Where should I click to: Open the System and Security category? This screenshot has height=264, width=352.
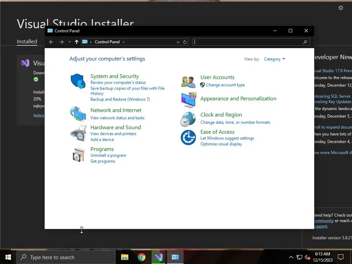point(115,76)
